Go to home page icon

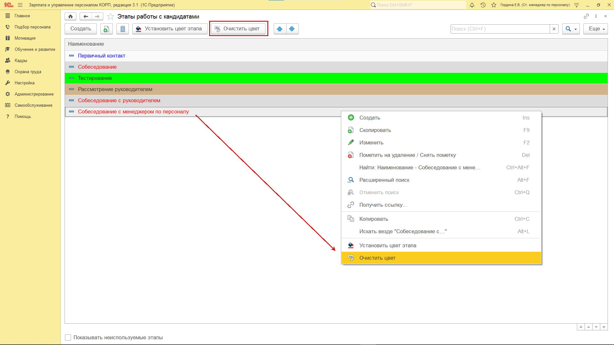click(70, 16)
